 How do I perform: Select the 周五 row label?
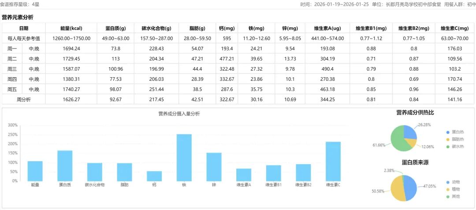(12, 90)
